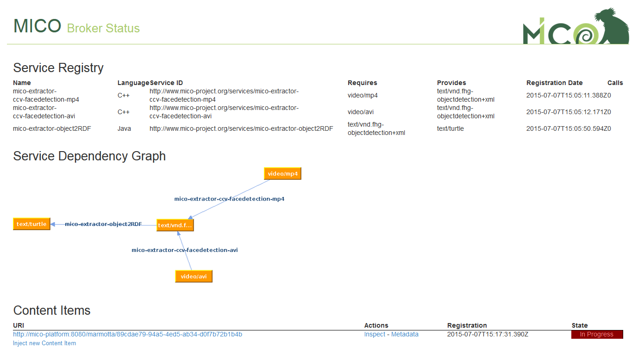Screen dimensions: 638x354
Task: Click the Registration Date column header
Action: pyautogui.click(x=555, y=83)
